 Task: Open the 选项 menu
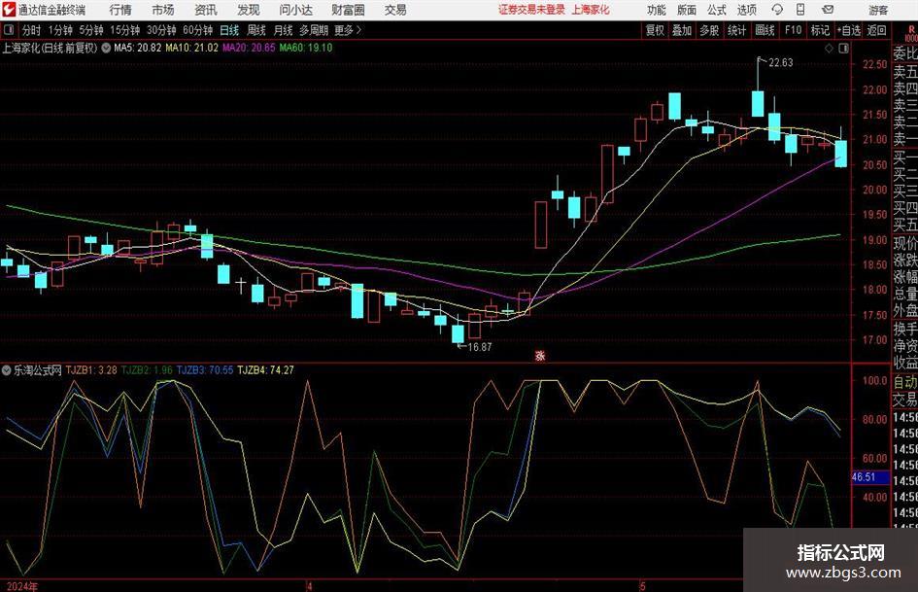[746, 10]
